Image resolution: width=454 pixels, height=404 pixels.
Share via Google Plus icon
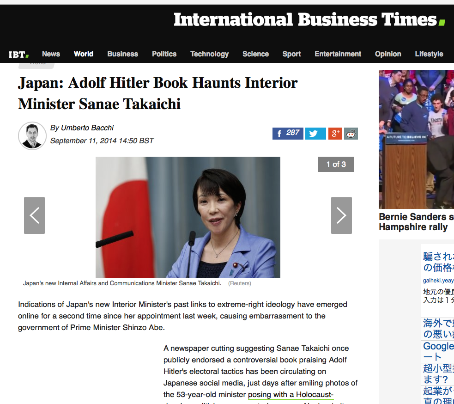[x=335, y=134]
